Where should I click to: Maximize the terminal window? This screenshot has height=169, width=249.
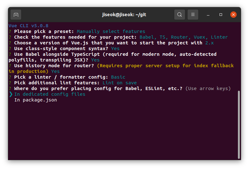click(x=221, y=15)
